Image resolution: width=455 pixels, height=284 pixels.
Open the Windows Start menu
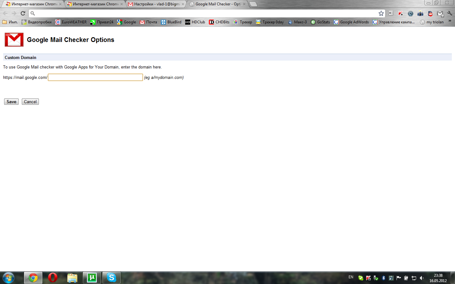pyautogui.click(x=8, y=278)
